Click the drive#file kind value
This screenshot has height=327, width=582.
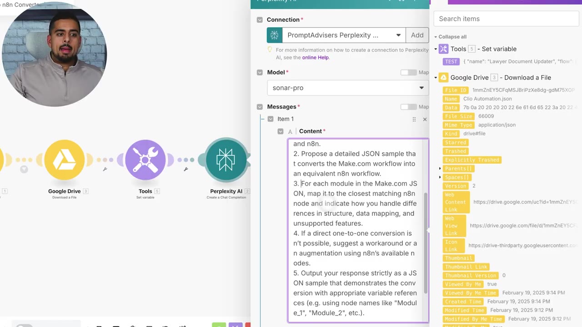click(474, 134)
